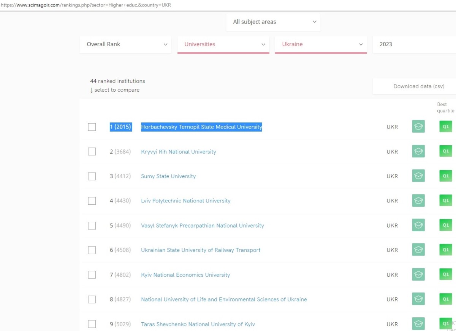The height and width of the screenshot is (331, 456).
Task: Open Lviv Polytechnic National University link
Action: [x=185, y=201]
